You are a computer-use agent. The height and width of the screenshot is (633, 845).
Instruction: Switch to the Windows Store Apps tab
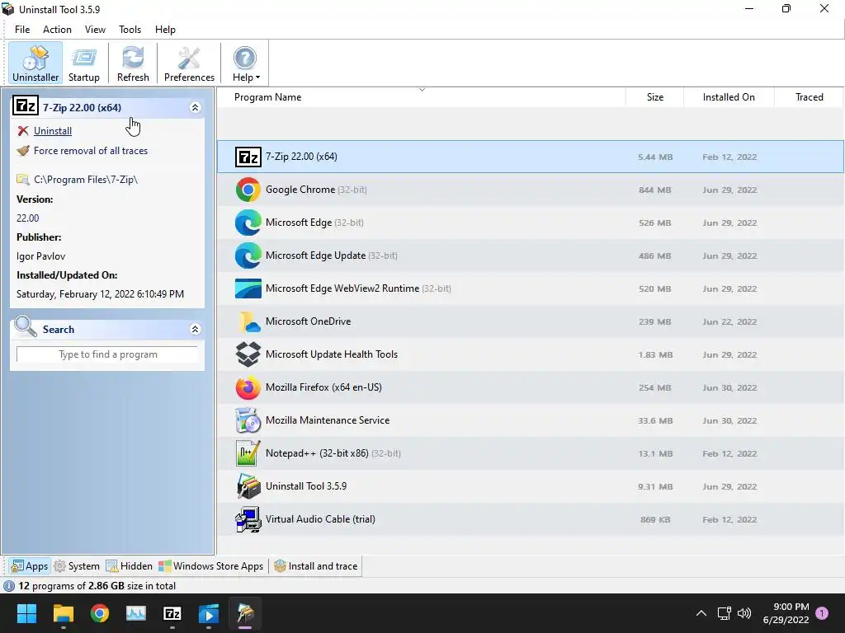211,566
